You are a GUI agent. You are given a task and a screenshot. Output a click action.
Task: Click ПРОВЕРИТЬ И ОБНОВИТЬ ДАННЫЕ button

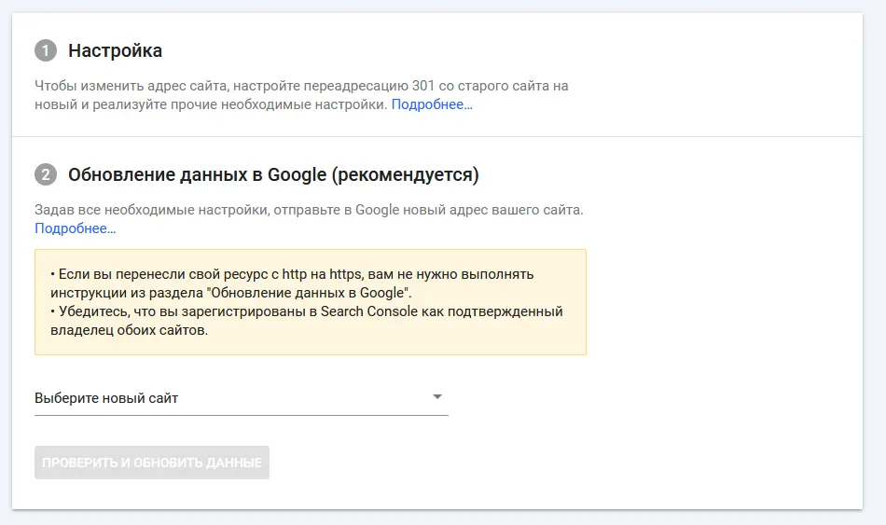(x=152, y=463)
